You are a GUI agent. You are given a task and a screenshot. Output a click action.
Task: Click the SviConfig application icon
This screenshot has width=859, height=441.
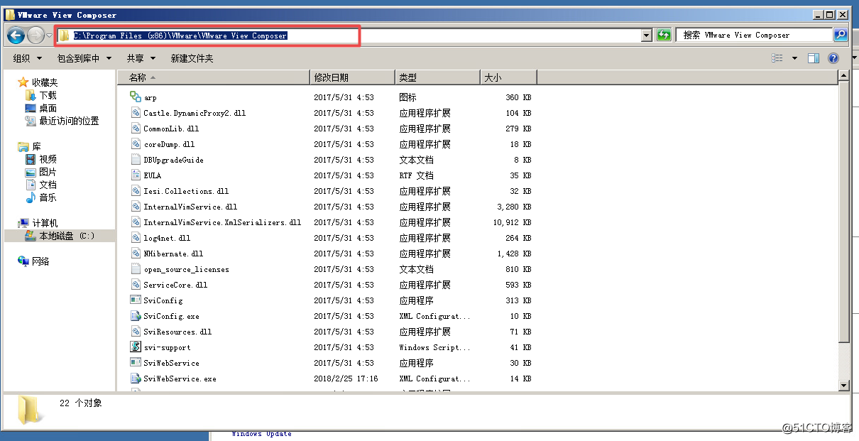point(136,300)
